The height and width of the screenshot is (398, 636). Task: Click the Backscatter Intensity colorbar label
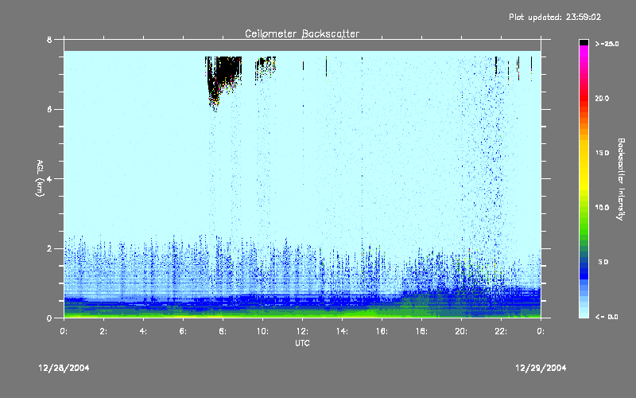pyautogui.click(x=621, y=179)
